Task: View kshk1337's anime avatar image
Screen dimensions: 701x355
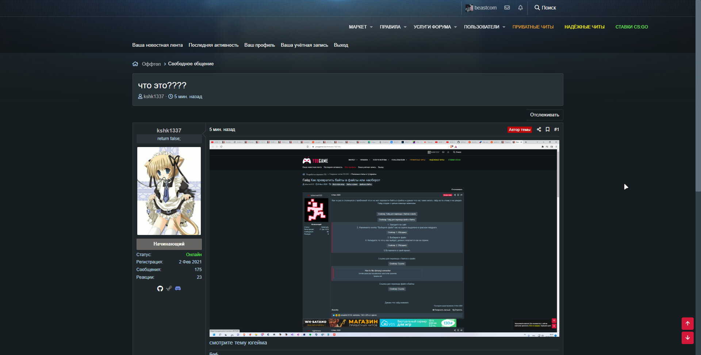Action: point(169,191)
